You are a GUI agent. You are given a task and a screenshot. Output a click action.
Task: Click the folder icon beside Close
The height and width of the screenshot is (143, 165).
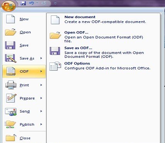point(11,138)
